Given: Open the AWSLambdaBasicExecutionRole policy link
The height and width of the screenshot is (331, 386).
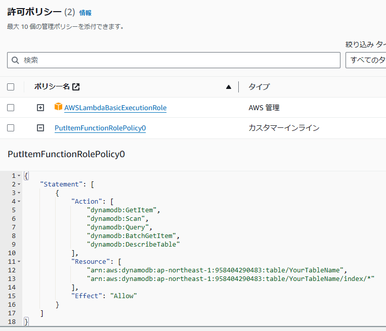Looking at the screenshot, I should [115, 108].
